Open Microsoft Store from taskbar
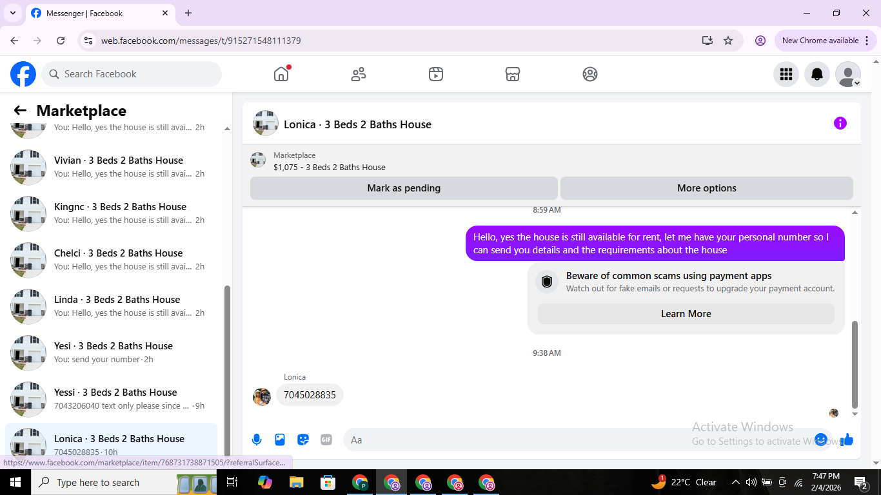The height and width of the screenshot is (495, 881). 328,482
